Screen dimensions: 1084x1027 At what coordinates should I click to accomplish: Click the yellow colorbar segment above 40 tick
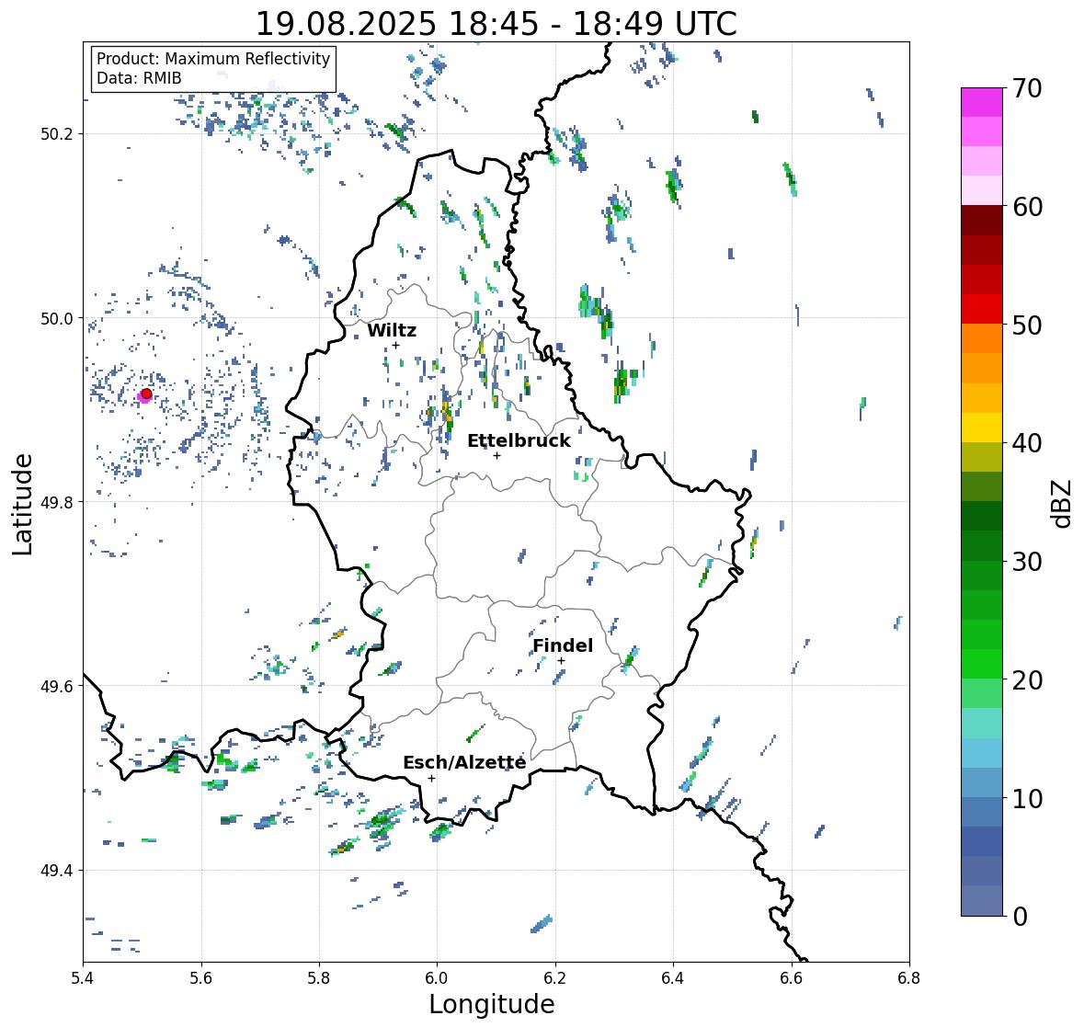(982, 428)
